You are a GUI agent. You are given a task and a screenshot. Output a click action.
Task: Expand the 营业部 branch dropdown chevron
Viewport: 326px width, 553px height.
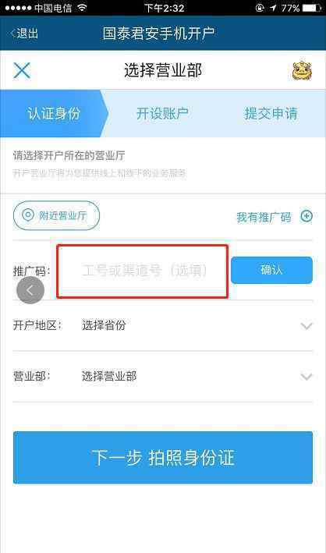tap(307, 377)
